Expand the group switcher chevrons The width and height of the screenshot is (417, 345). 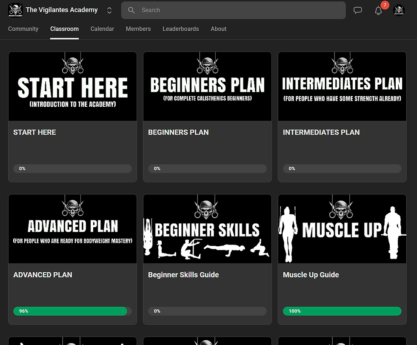pyautogui.click(x=109, y=10)
